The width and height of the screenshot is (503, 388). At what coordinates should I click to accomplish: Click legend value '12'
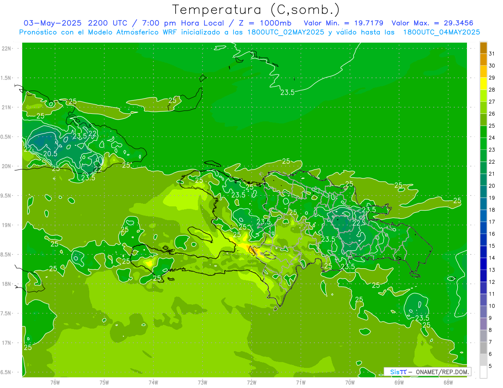tap(492, 282)
